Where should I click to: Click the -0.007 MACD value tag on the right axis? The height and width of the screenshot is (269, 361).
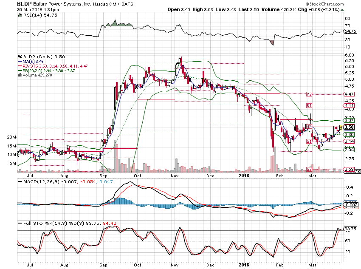[x=351, y=204]
